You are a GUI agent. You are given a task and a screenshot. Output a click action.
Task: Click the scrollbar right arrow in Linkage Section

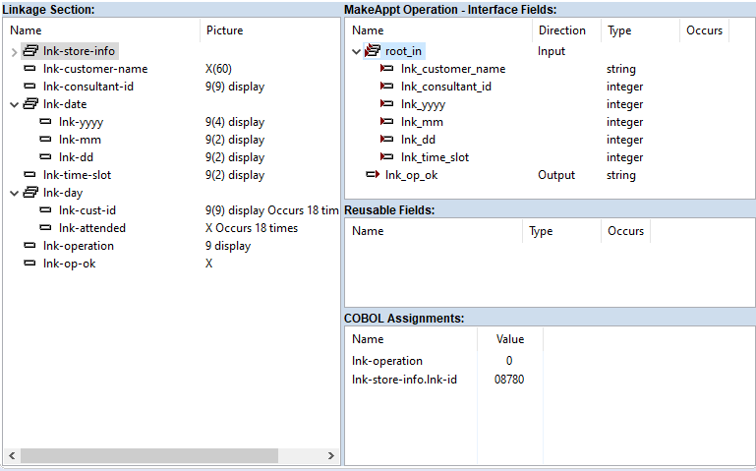click(329, 456)
